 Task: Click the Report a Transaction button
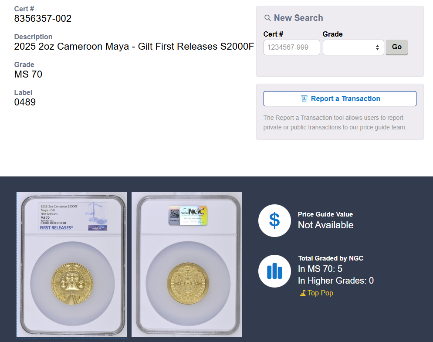[x=340, y=99]
